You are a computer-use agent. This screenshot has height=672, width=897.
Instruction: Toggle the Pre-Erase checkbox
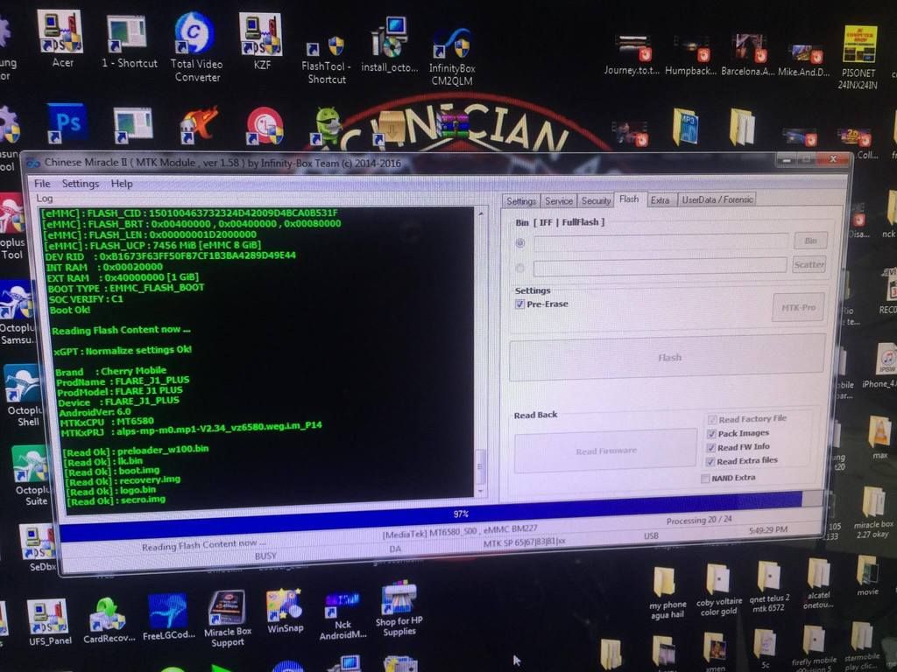(520, 304)
